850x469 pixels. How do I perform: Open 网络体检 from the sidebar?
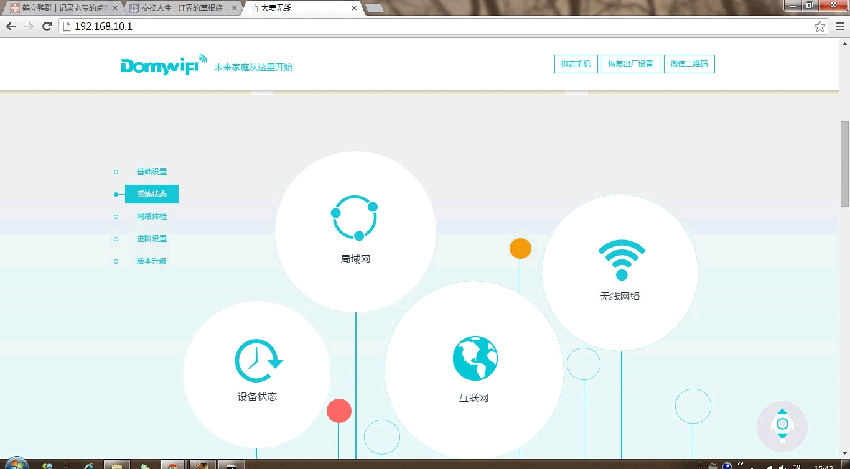[x=152, y=216]
